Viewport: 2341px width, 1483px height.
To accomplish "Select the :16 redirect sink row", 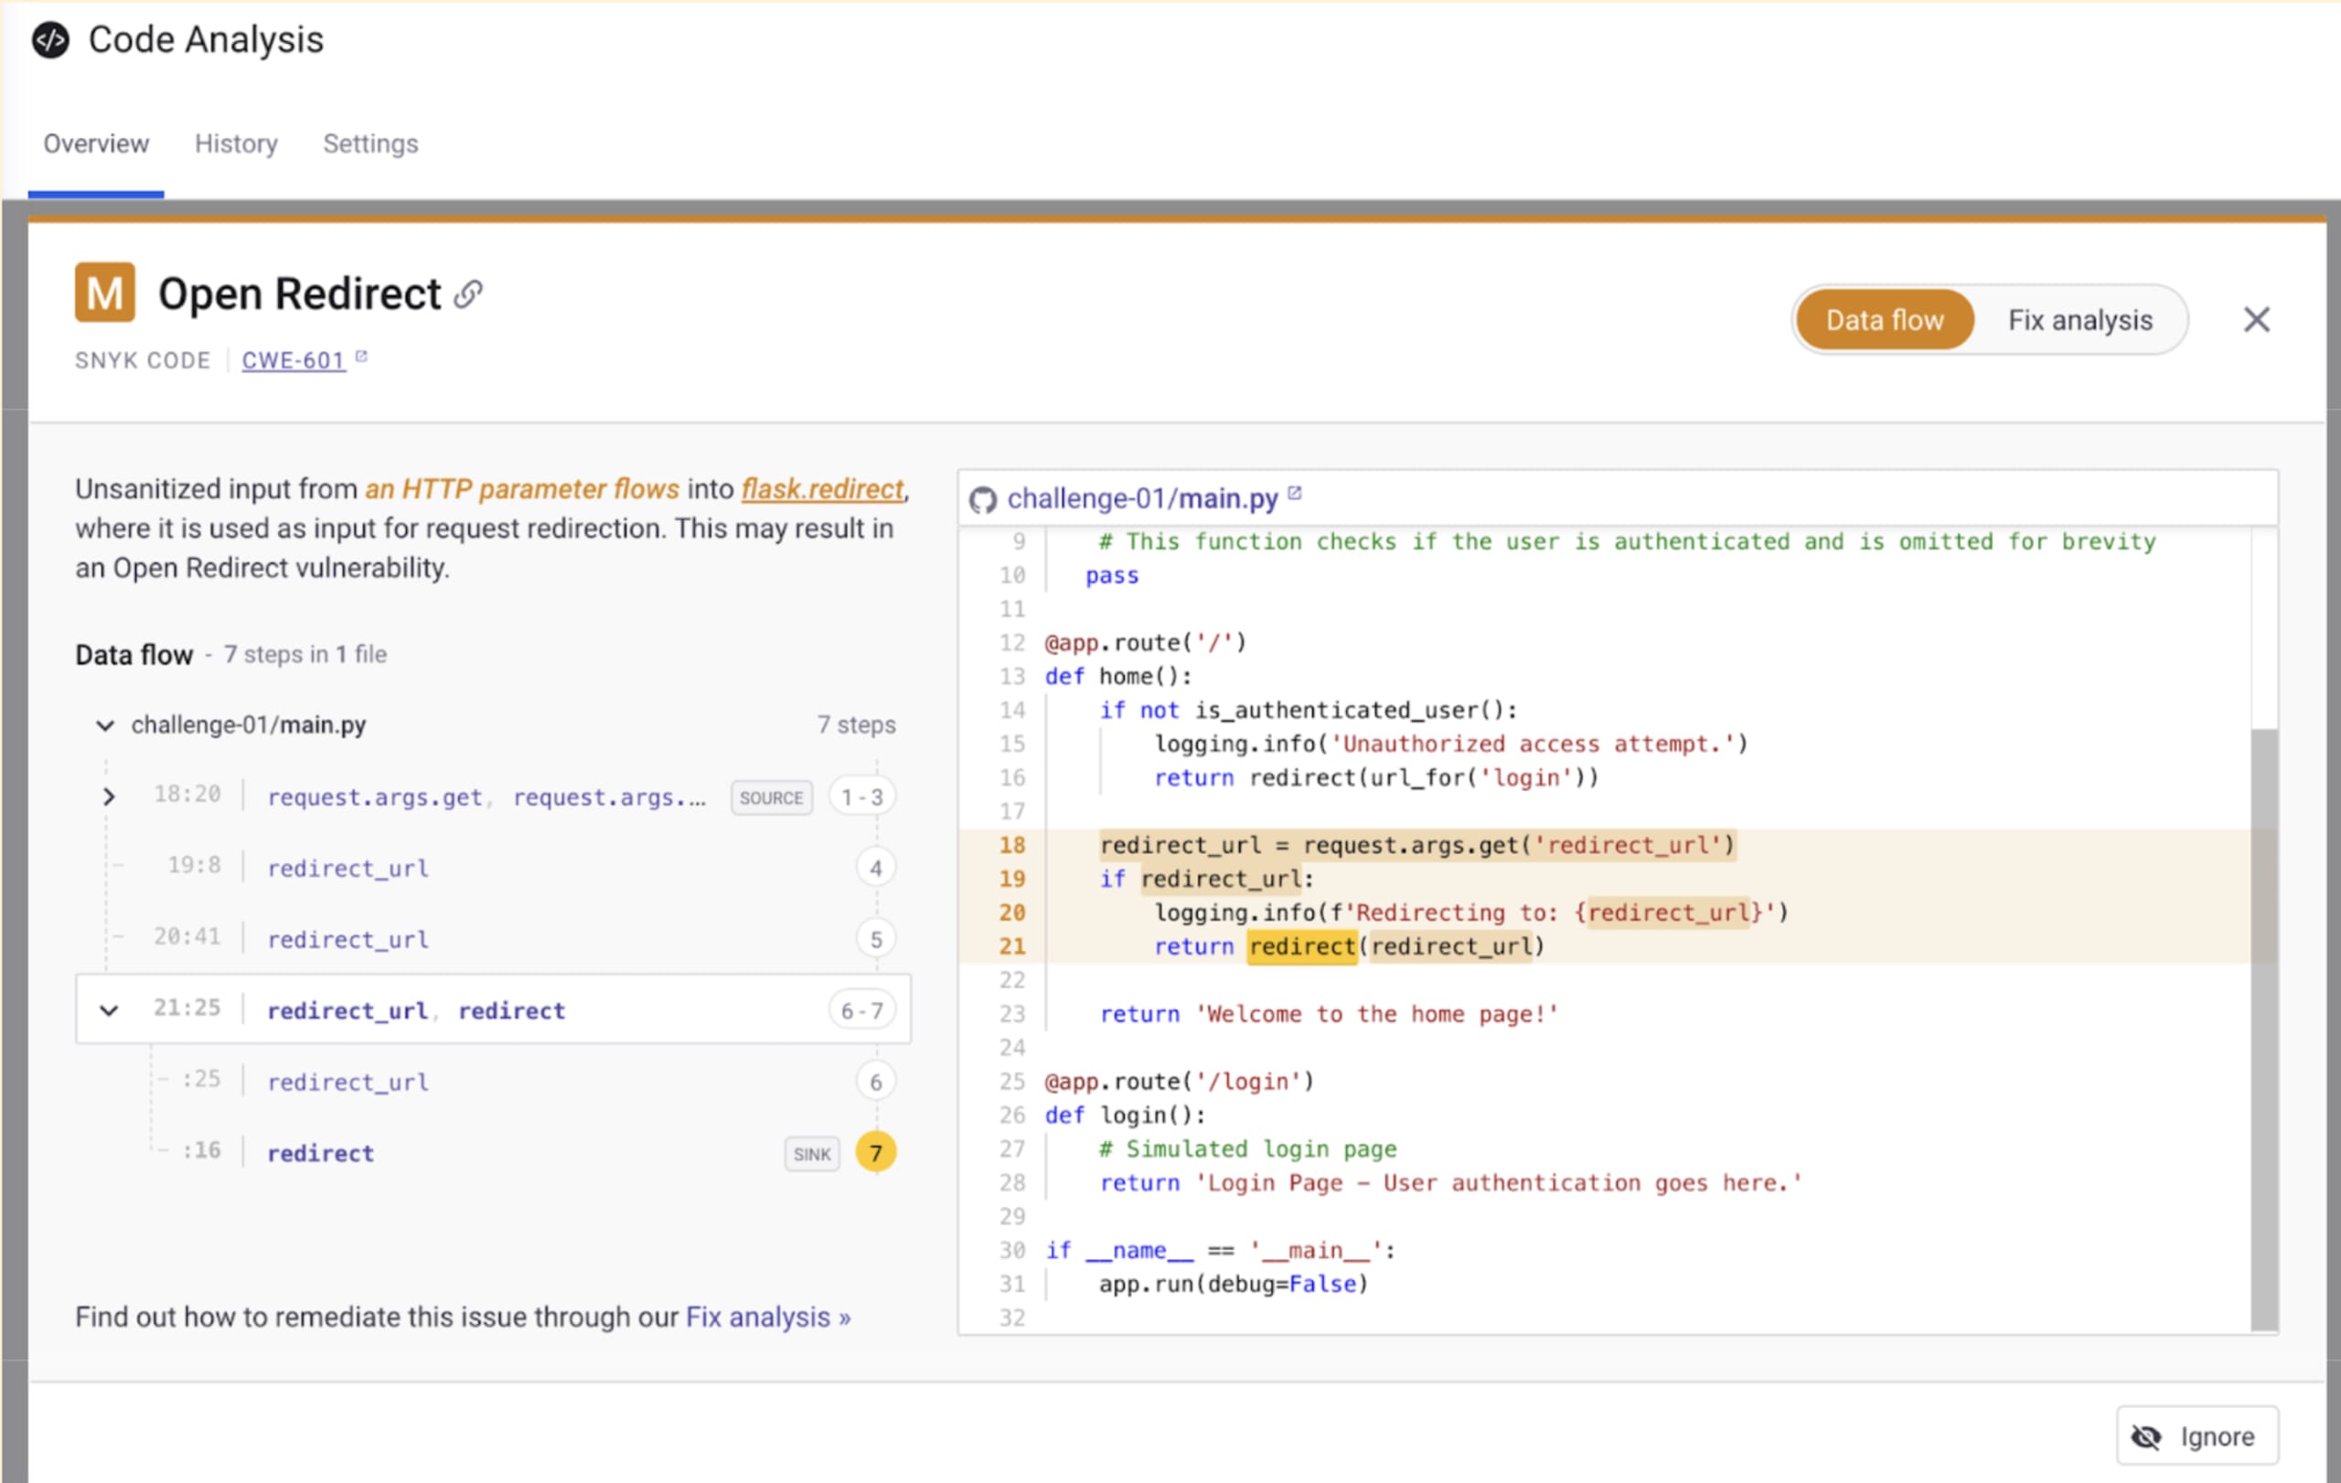I will (x=494, y=1153).
